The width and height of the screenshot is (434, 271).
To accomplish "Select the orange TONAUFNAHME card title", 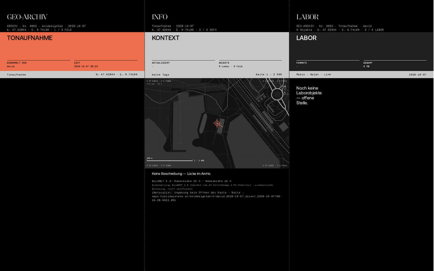I will (30, 38).
